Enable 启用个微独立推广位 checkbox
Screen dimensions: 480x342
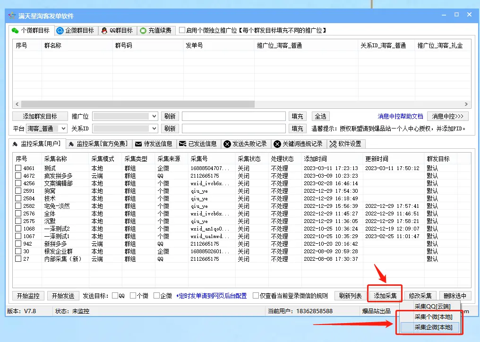coord(182,30)
